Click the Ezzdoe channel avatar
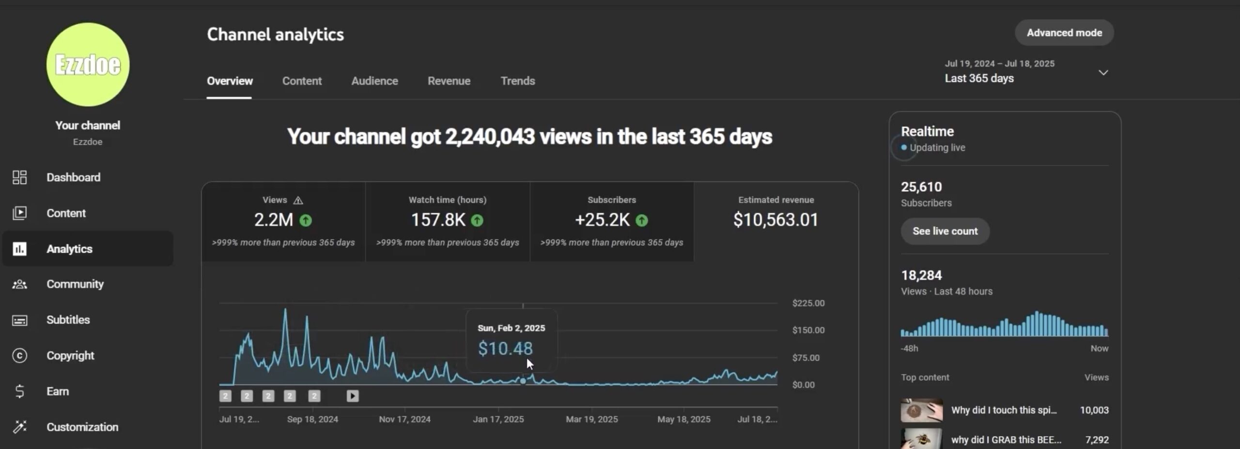The image size is (1240, 449). click(88, 64)
